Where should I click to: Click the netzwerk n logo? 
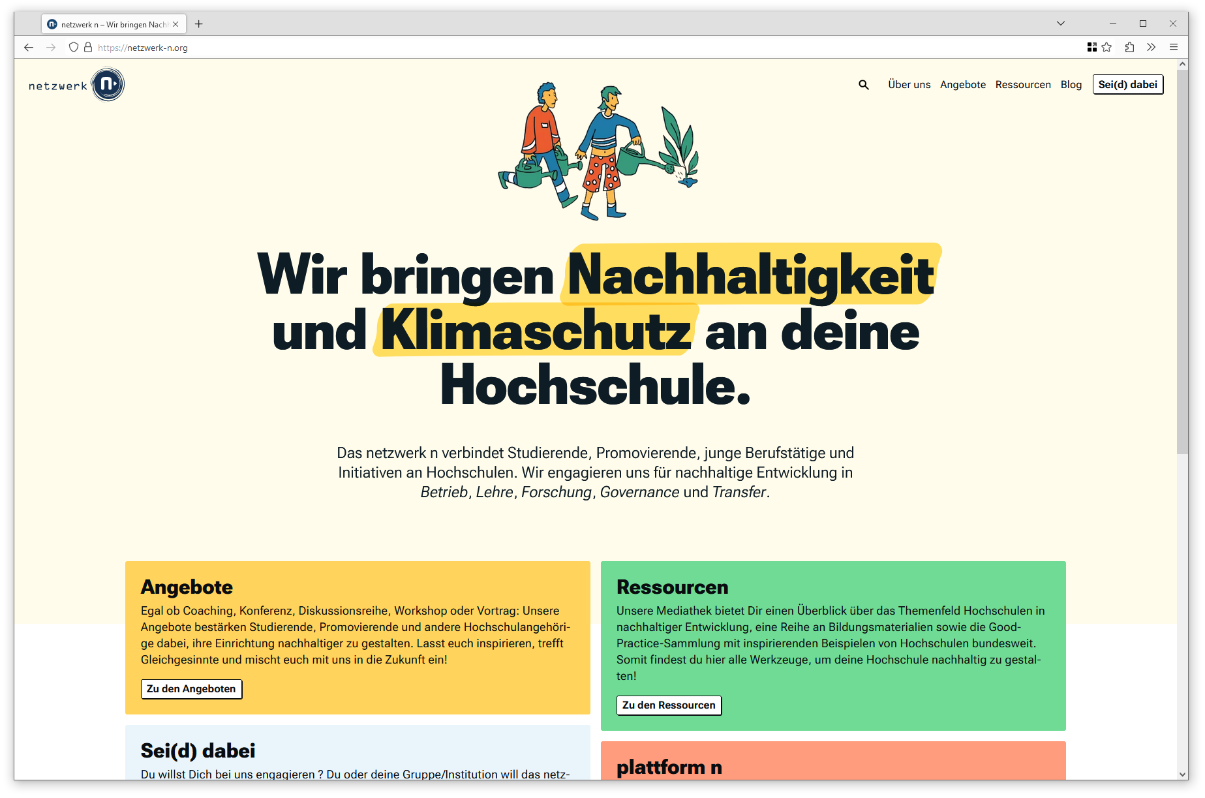pos(76,85)
